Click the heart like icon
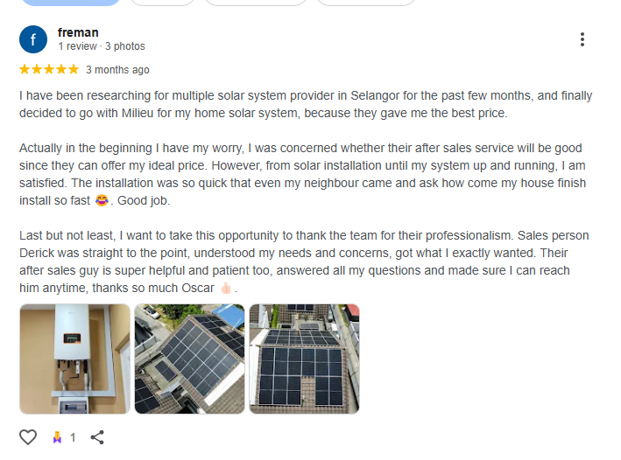Image resolution: width=621 pixels, height=460 pixels. point(28,436)
